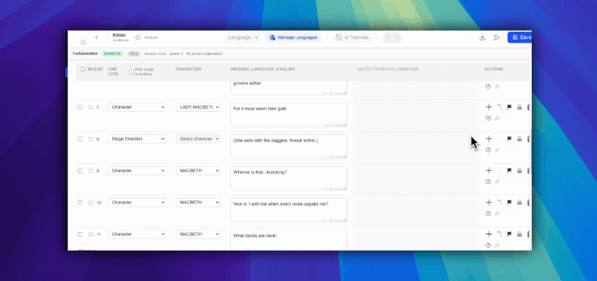Open MACBETH character dropdown in row 9
Viewport: 597px width, 281px height.
point(198,171)
